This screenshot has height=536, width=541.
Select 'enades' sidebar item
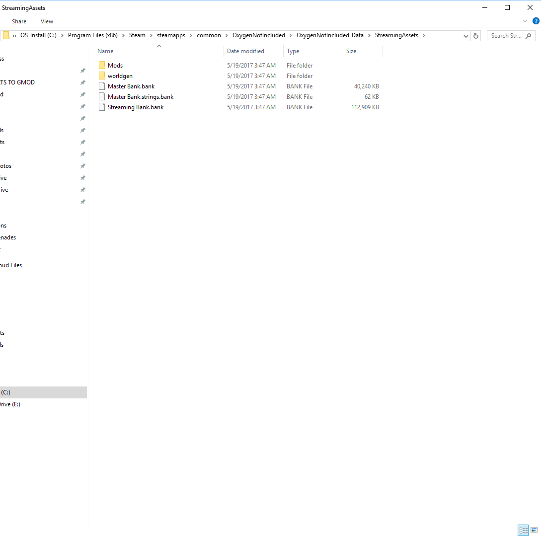click(x=8, y=237)
